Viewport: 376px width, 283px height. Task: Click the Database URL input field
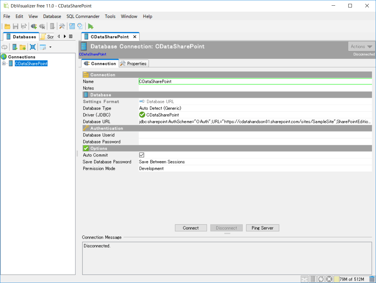click(255, 122)
